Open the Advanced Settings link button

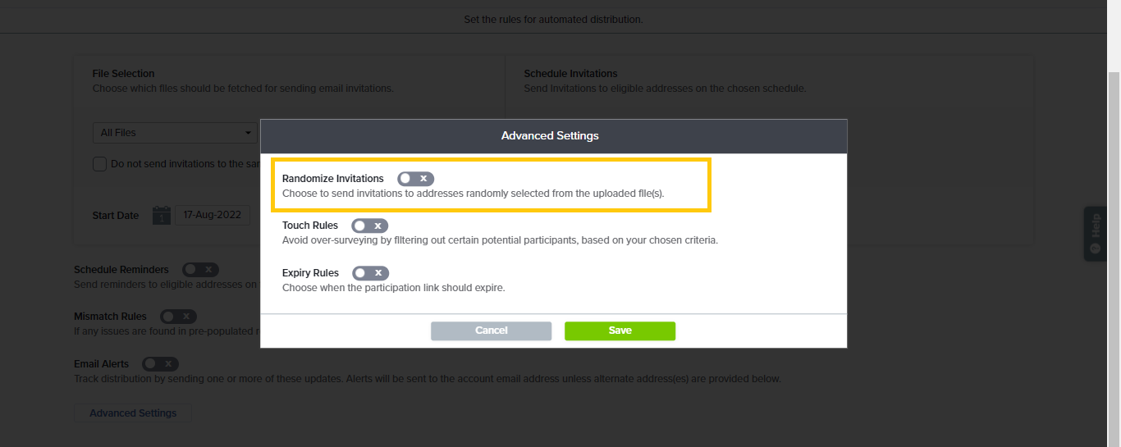(x=133, y=413)
